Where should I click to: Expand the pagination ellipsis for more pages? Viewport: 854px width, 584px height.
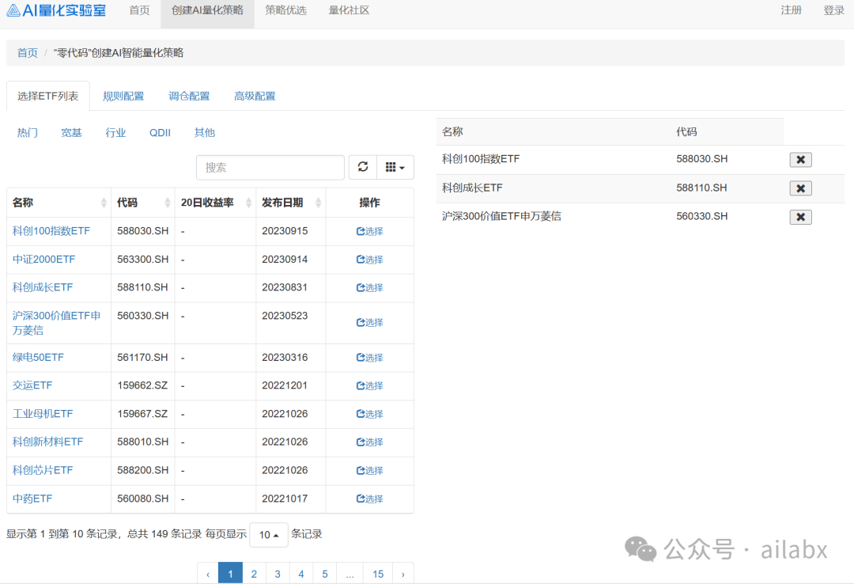pos(350,573)
